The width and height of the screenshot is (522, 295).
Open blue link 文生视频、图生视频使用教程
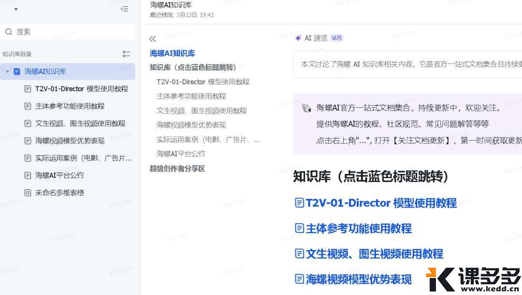pyautogui.click(x=375, y=254)
